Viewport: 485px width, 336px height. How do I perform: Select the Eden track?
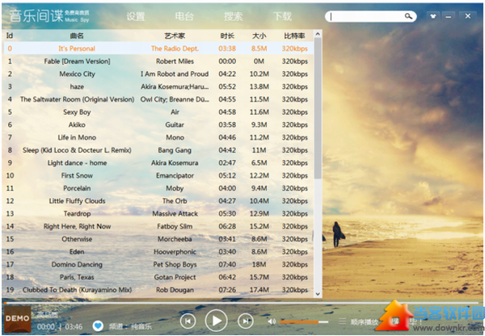click(x=77, y=252)
